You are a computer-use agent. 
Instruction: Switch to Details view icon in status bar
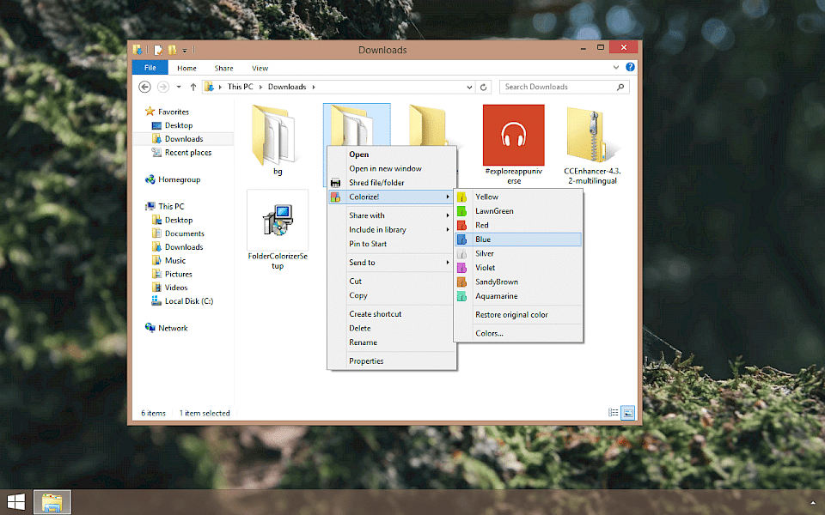pos(613,413)
